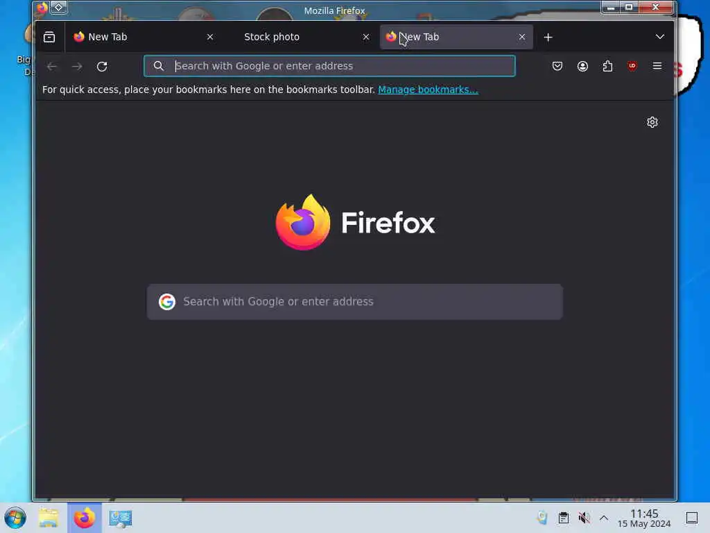
Task: Expand hidden system tray icons
Action: click(x=604, y=518)
